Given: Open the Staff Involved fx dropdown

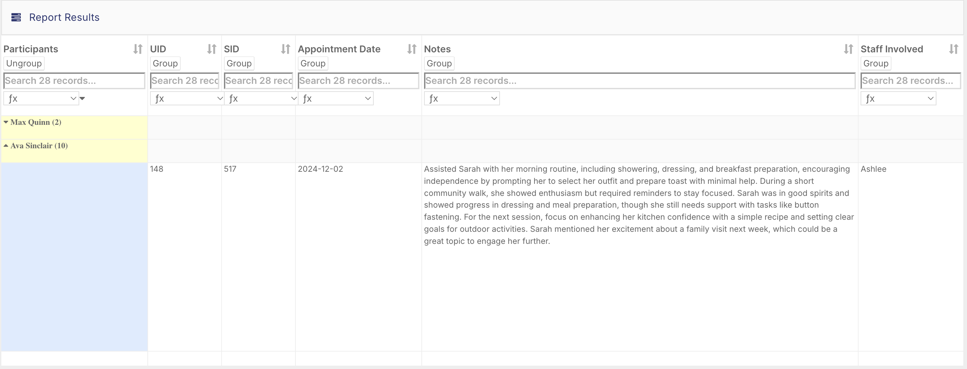Looking at the screenshot, I should tap(898, 99).
